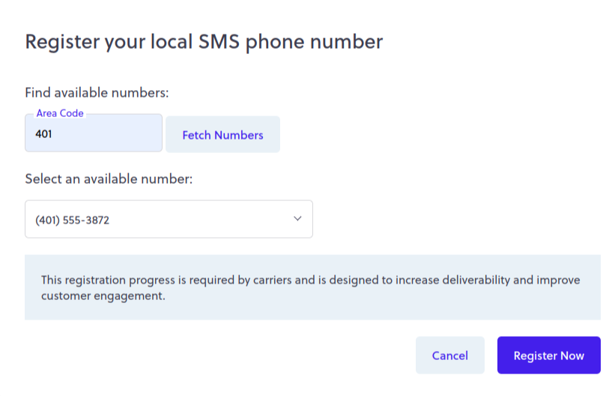The width and height of the screenshot is (615, 396).
Task: Click Register Now to confirm
Action: [548, 355]
